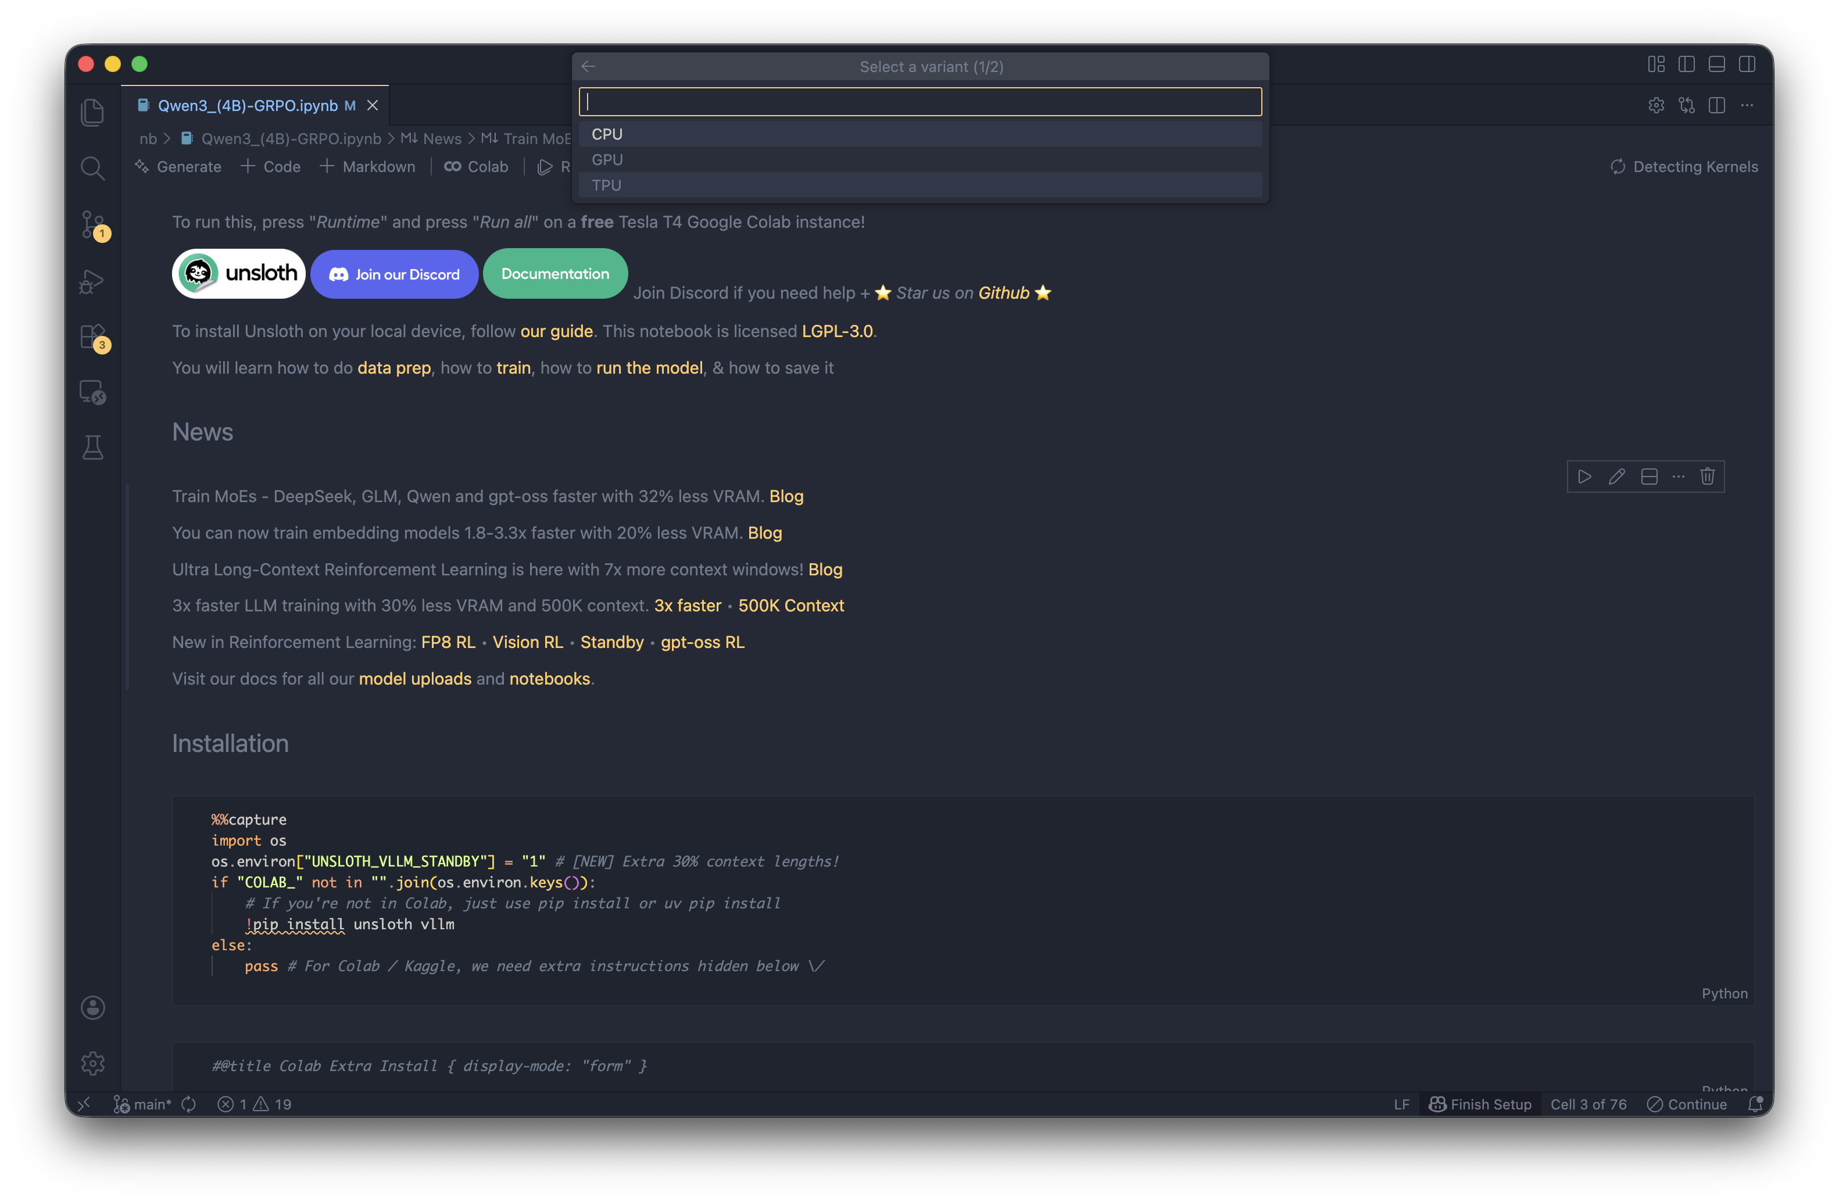Choose the CPU variant option

607,134
